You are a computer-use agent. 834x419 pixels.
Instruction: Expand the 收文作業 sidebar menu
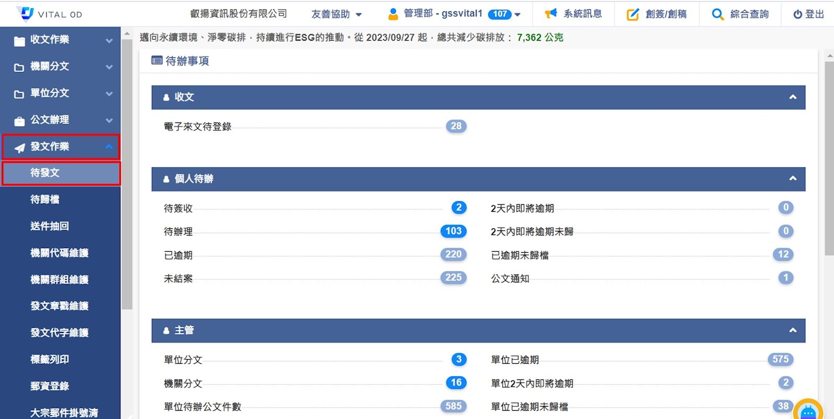tap(109, 40)
